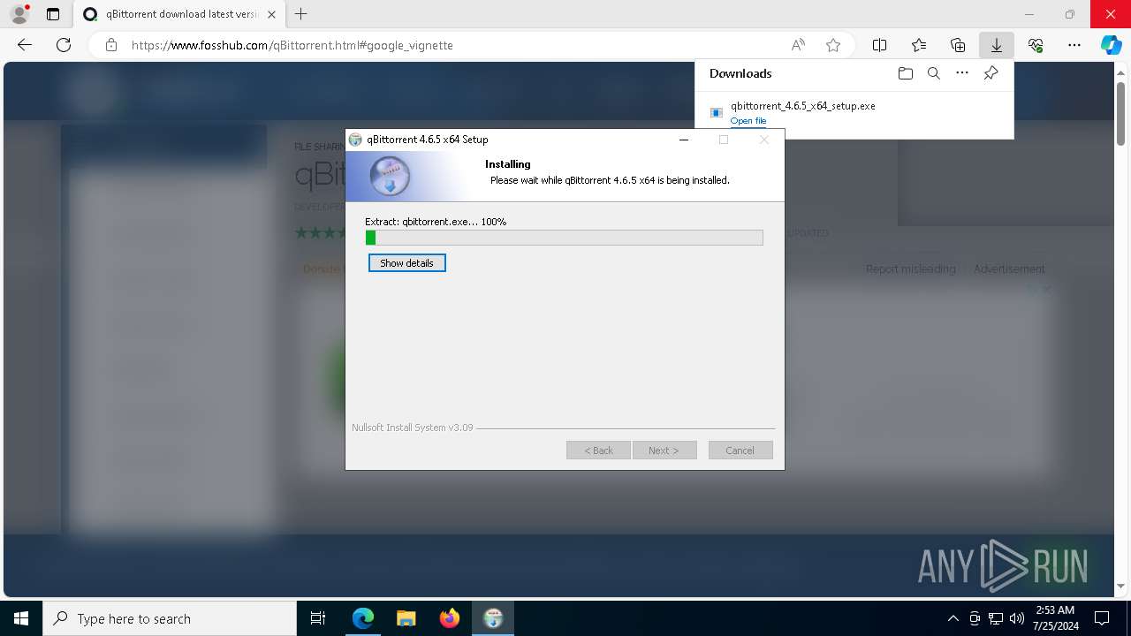The image size is (1131, 636).
Task: Open the volume control tray icon
Action: (1017, 618)
